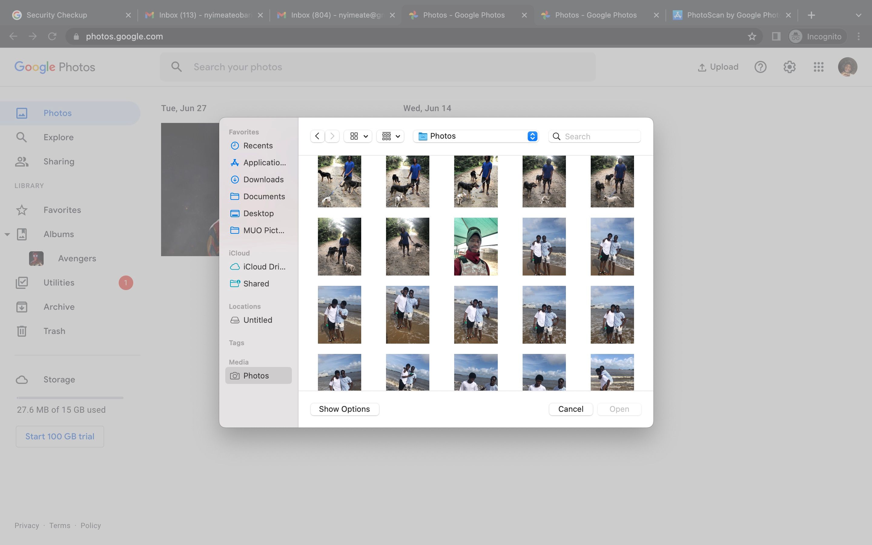Select the search icon in file picker
Image resolution: width=872 pixels, height=545 pixels.
(556, 136)
